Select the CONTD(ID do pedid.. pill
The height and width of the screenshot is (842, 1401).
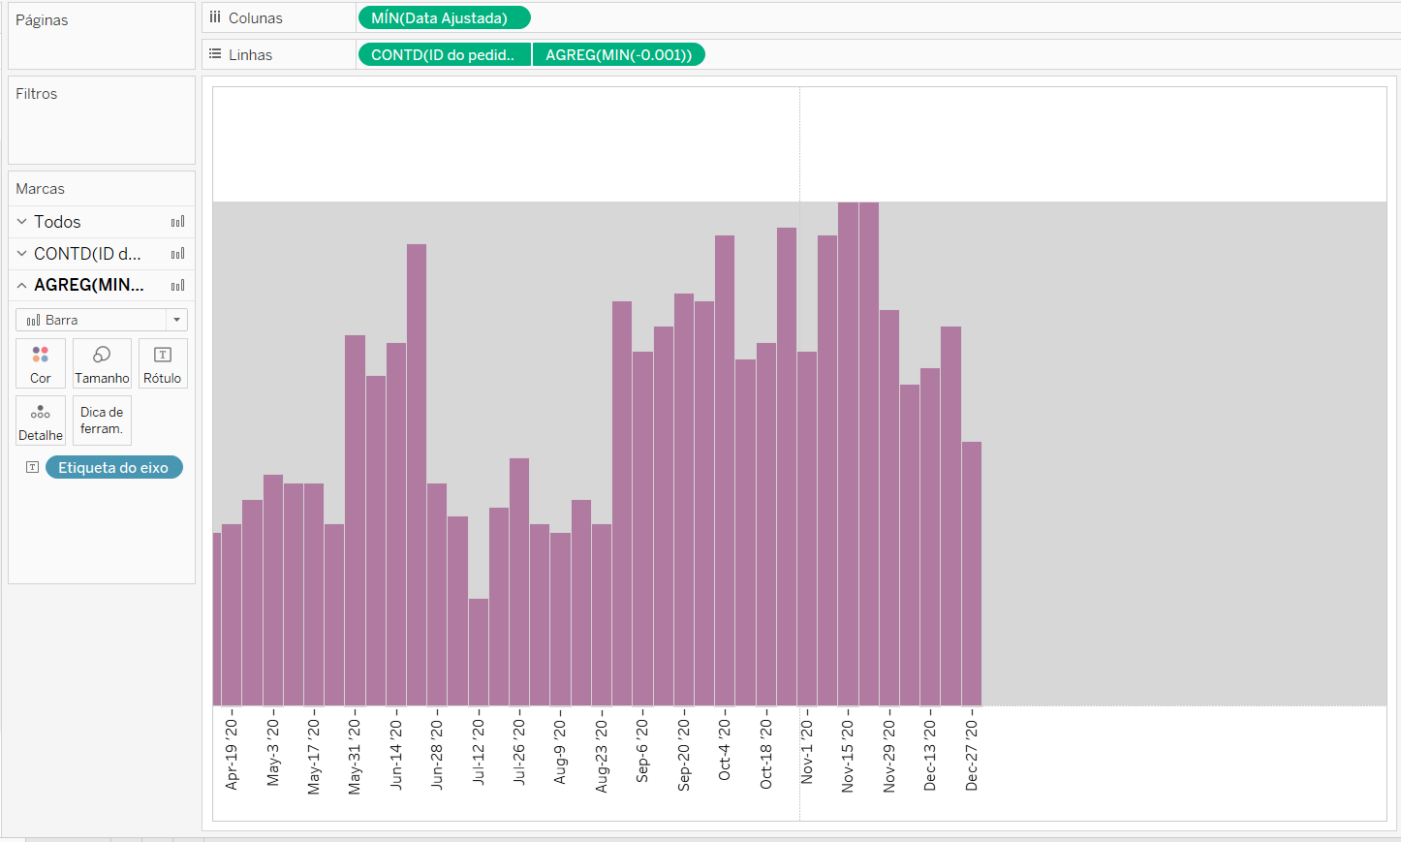pos(445,54)
